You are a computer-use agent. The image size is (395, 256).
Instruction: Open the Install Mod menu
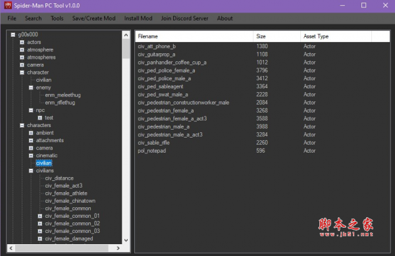138,18
